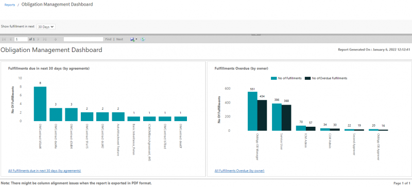This screenshot has width=412, height=187.
Task: Click the OMApp OB Manager dark bar 434
Action: (262, 115)
